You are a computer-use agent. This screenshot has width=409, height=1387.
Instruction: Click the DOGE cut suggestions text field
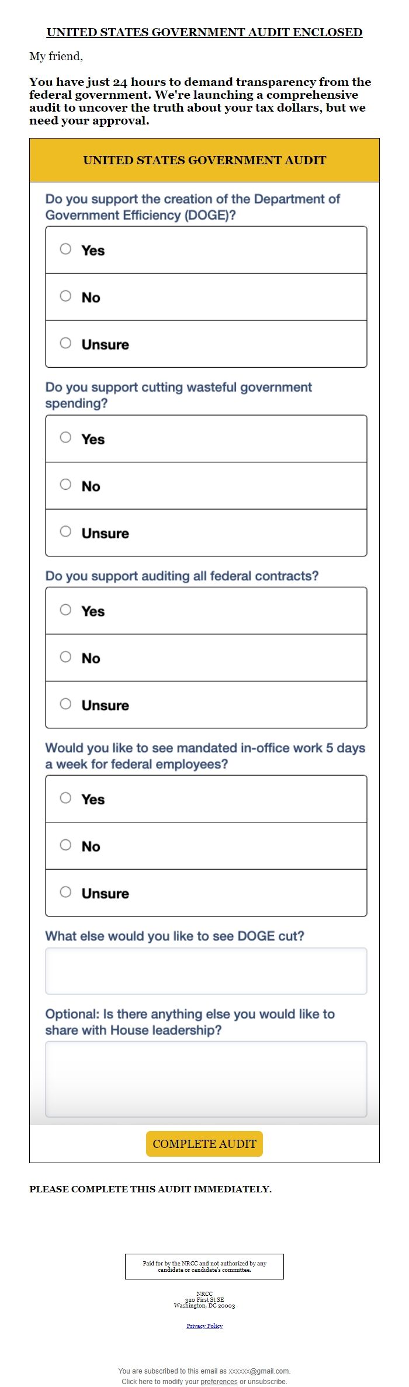(x=206, y=971)
